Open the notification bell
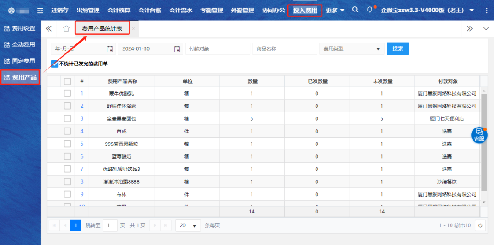 tap(370, 10)
